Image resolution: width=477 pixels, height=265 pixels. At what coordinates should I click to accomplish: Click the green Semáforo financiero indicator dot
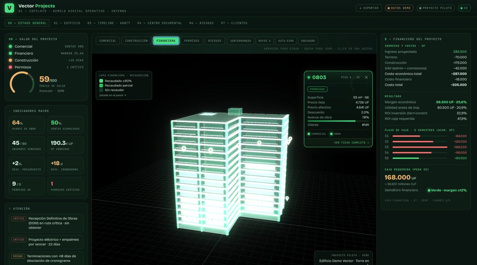coord(429,190)
